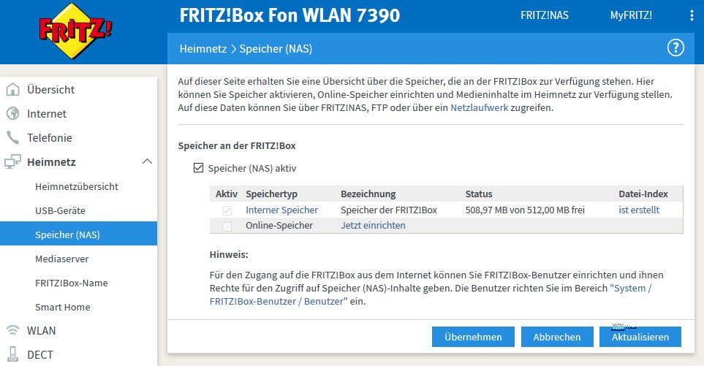This screenshot has height=366, width=704.
Task: Click the Aktualisieren button
Action: click(640, 337)
